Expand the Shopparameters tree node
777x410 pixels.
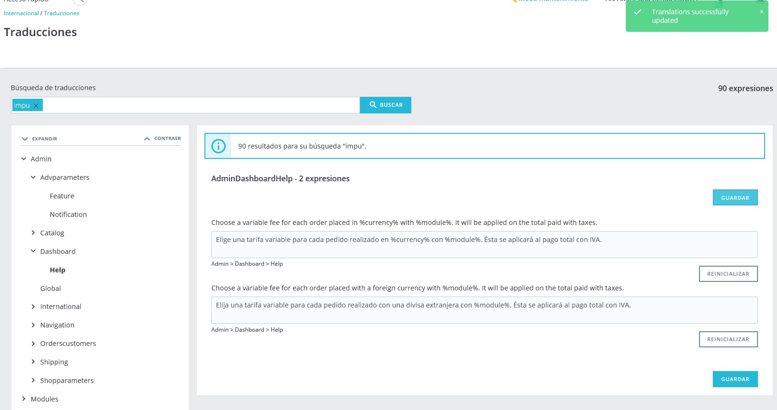point(33,381)
